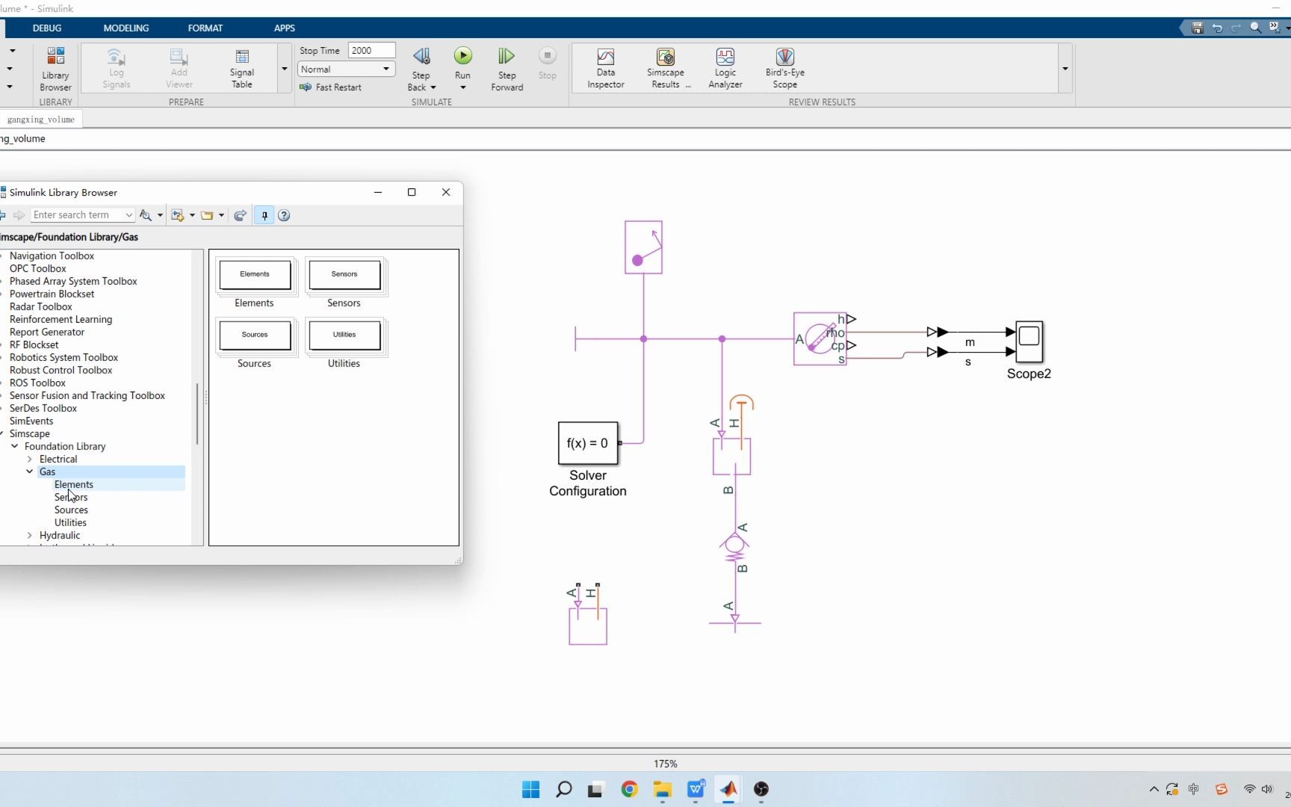Click the new model icon in Library Browser
Viewport: 1291px width, 807px height.
point(178,215)
